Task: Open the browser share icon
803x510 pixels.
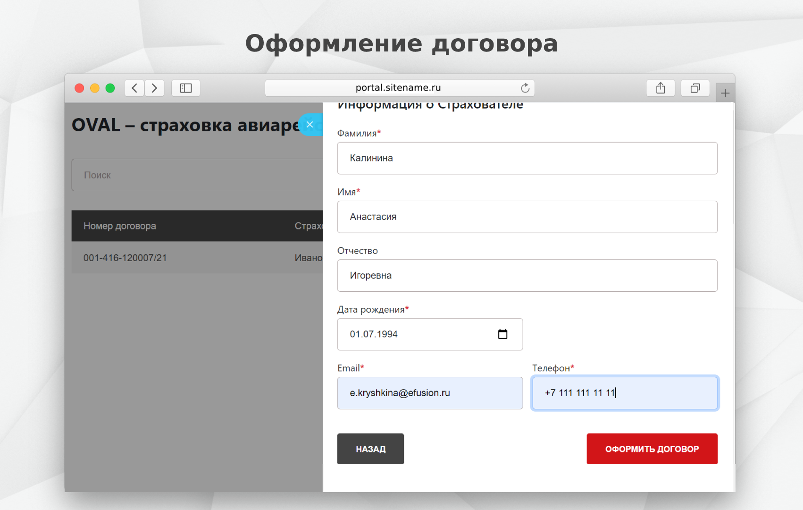Action: point(661,88)
